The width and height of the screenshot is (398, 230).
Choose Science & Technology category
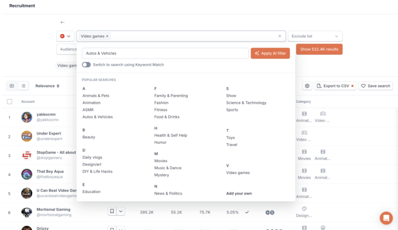point(246,103)
